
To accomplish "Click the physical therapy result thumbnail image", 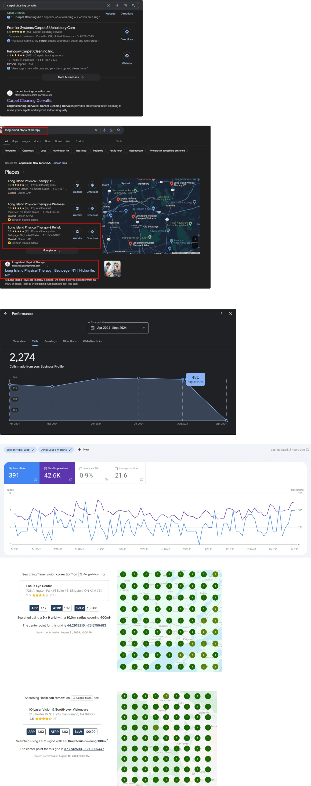I will point(113,269).
